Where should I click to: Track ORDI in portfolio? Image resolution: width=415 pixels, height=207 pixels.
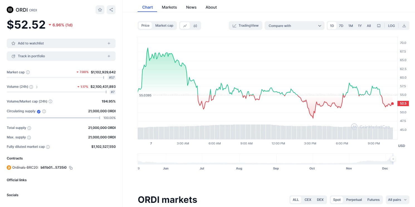[x=61, y=56]
